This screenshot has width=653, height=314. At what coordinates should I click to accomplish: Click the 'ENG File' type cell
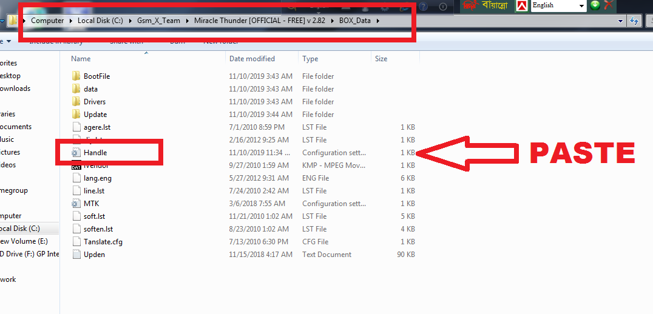point(316,178)
